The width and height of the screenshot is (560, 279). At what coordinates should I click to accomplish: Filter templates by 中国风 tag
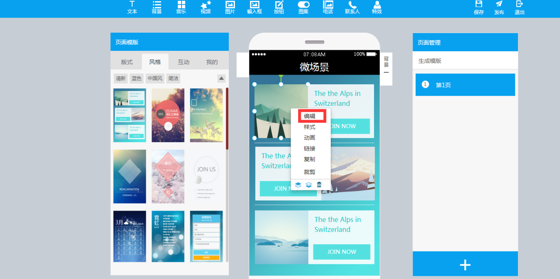click(155, 79)
